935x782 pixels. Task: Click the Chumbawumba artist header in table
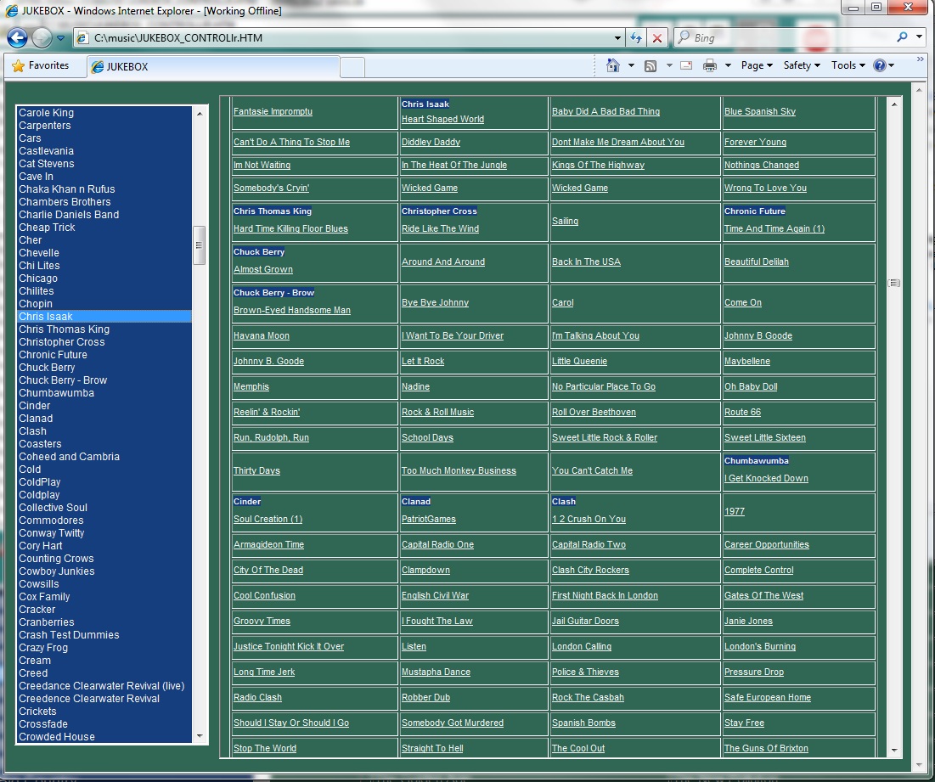tap(756, 461)
